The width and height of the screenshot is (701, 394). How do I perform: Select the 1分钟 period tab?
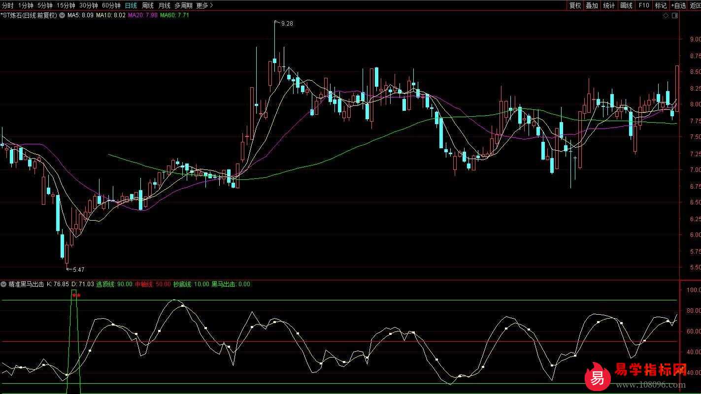[x=26, y=5]
